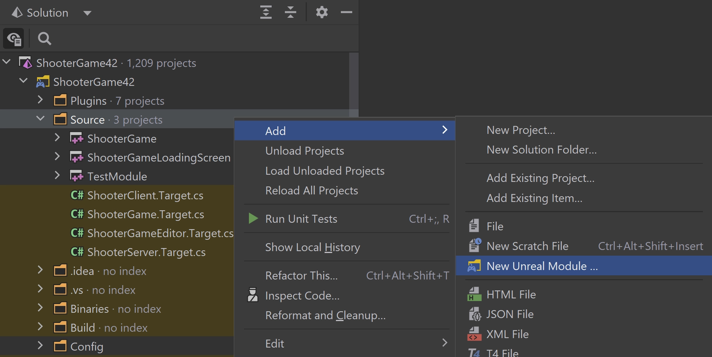
Task: Click the ShooterGame42 Unreal project gamepad icon
Action: [x=42, y=82]
